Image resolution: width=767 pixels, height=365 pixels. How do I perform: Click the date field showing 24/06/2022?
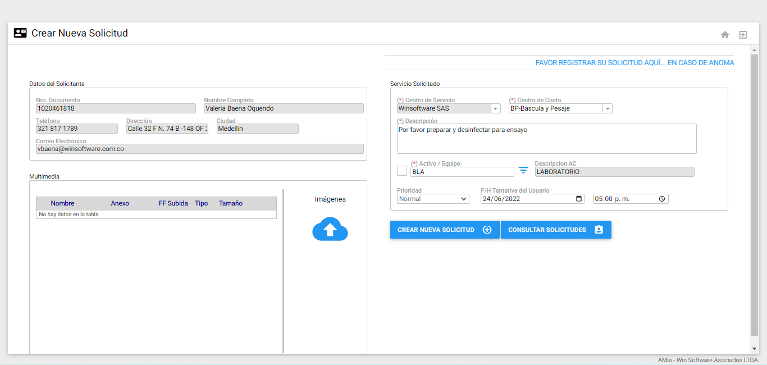(x=533, y=199)
